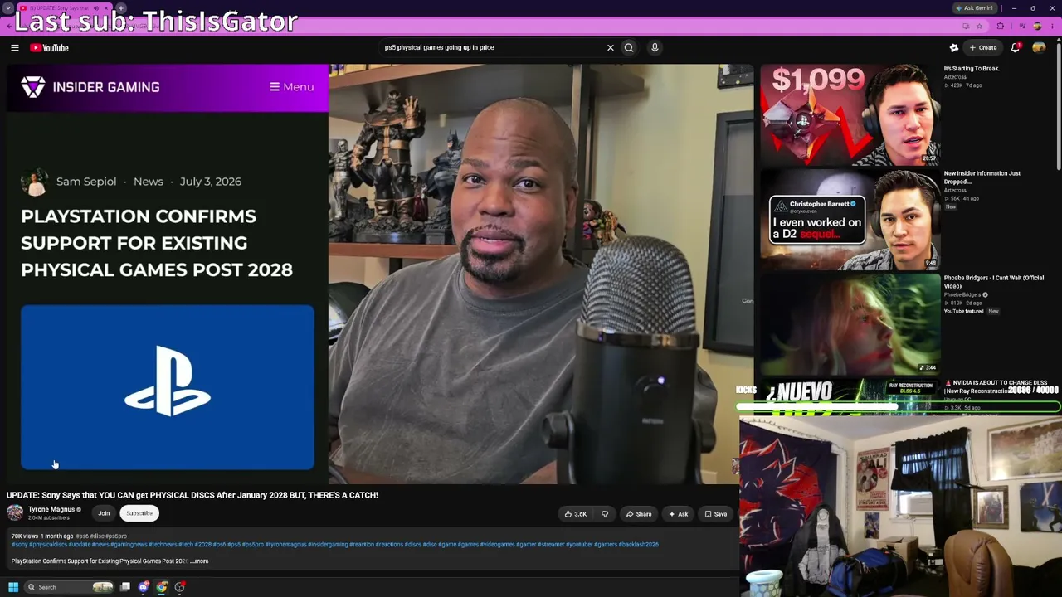Click the Ask Gemini button in Chrome
1062x597 pixels.
point(975,8)
